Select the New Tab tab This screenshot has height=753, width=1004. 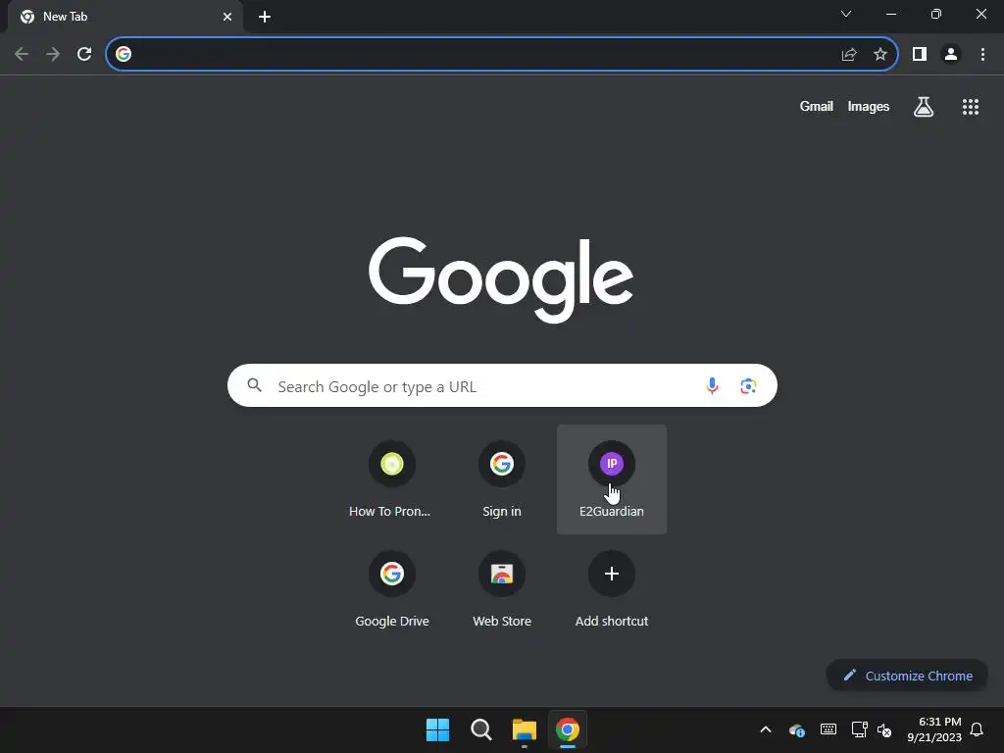tap(125, 17)
